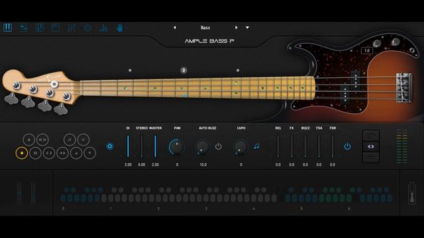Click the pitch wheel on keyboard panel
The image size is (424, 238).
(19, 193)
